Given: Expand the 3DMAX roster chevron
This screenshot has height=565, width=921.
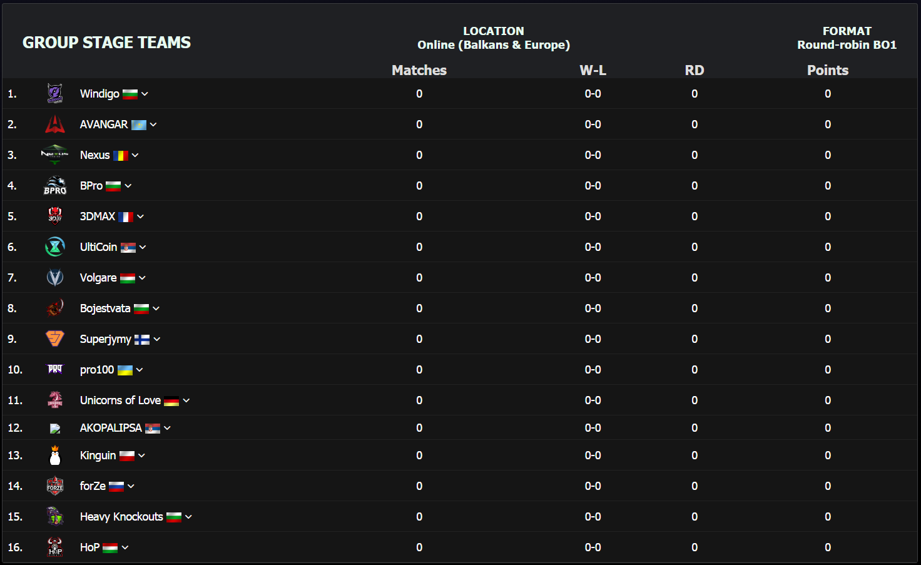Looking at the screenshot, I should (x=141, y=216).
